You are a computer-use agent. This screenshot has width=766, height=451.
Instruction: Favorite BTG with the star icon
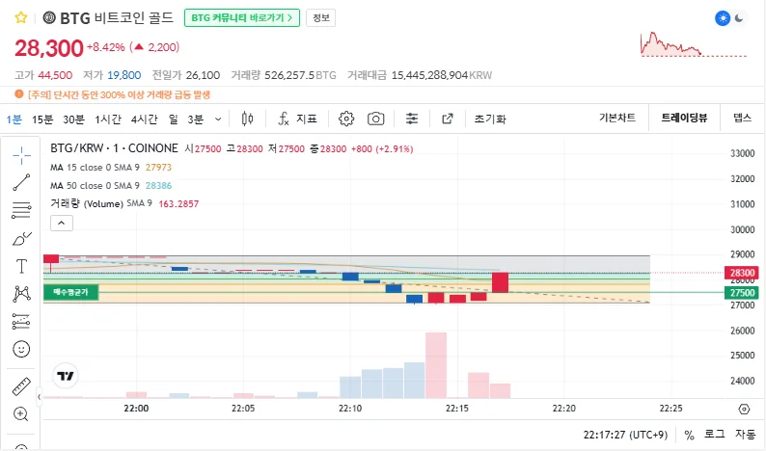click(x=20, y=17)
